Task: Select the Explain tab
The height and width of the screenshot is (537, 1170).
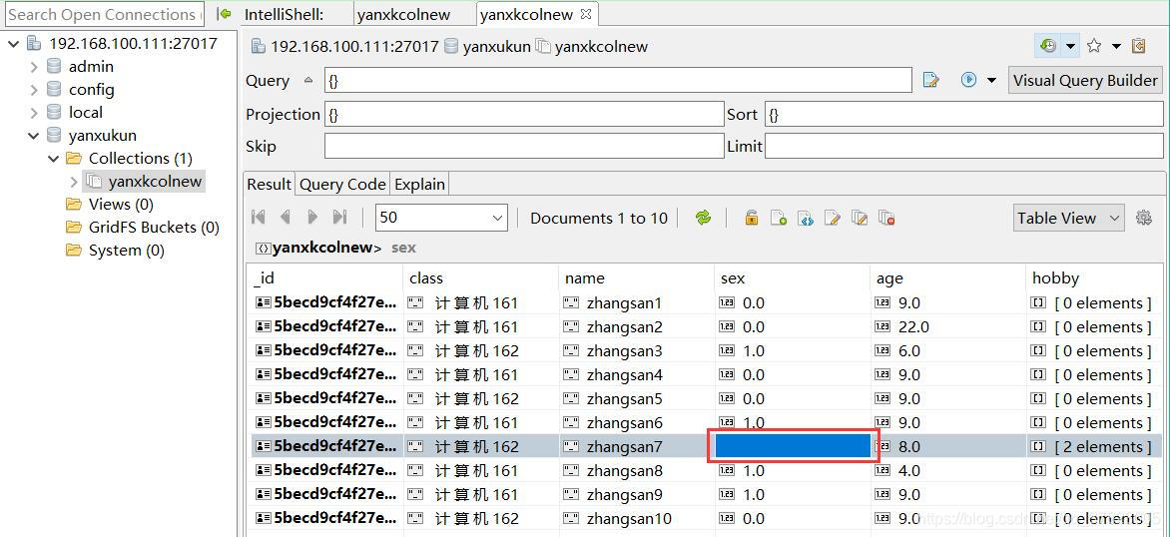Action: (420, 185)
